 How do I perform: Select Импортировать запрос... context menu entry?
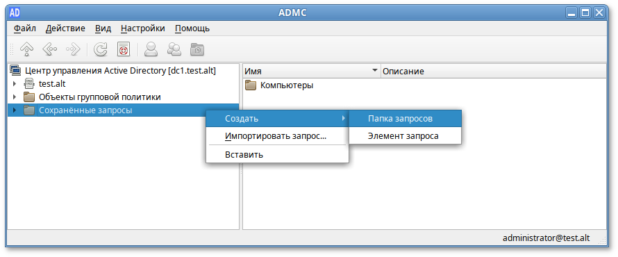click(x=278, y=136)
